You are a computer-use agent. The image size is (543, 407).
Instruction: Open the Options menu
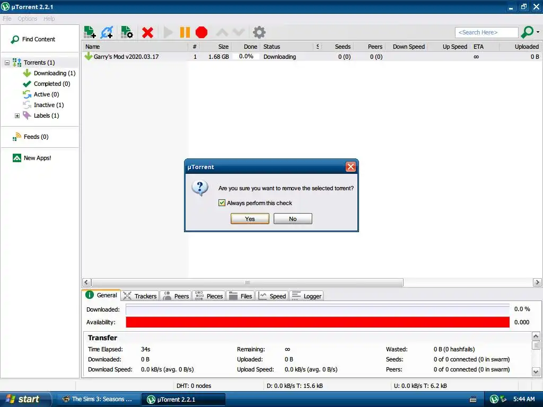[28, 19]
